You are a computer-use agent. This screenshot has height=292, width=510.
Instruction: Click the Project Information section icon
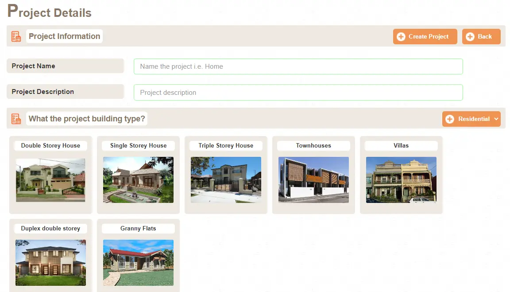16,36
